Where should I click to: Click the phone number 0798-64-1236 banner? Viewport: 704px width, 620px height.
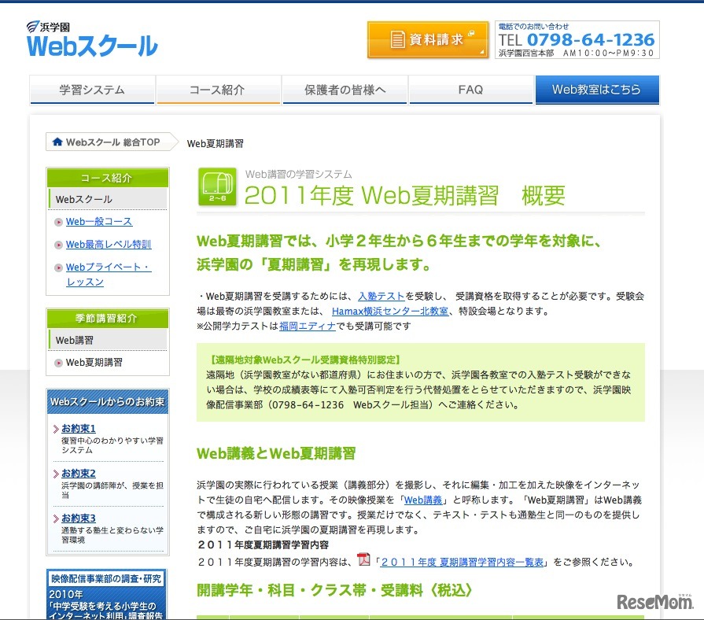(577, 39)
